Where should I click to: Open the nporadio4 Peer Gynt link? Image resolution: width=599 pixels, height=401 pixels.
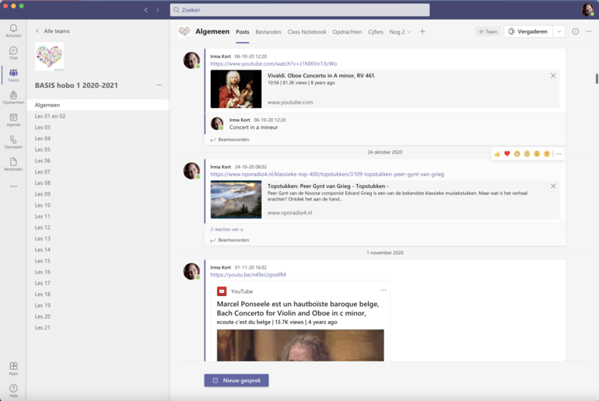(327, 174)
